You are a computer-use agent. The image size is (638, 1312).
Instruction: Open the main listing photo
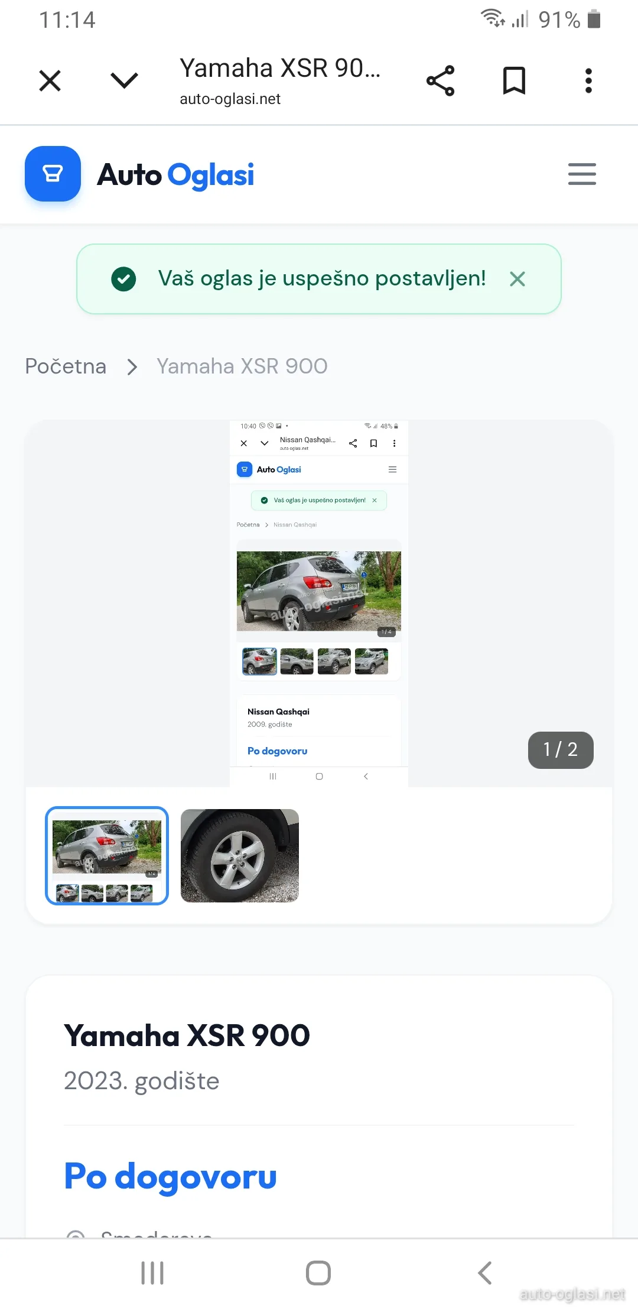pyautogui.click(x=319, y=603)
